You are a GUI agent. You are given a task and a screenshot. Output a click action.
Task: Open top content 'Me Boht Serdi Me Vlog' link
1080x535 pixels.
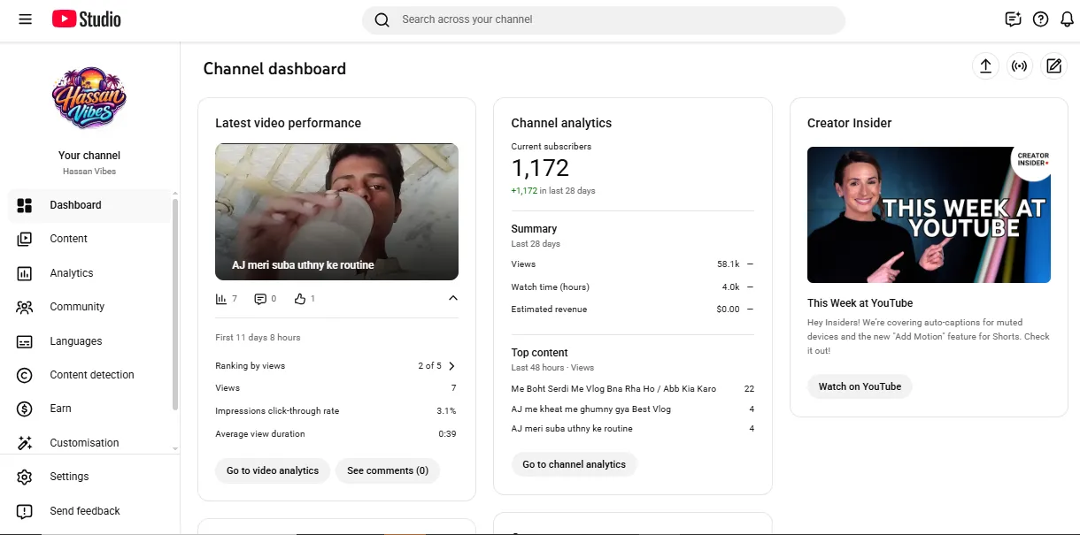point(613,389)
